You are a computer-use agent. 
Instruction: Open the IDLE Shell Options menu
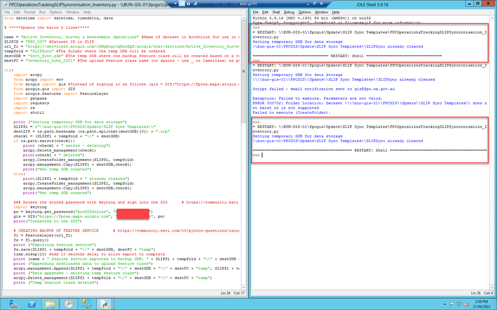click(x=305, y=12)
